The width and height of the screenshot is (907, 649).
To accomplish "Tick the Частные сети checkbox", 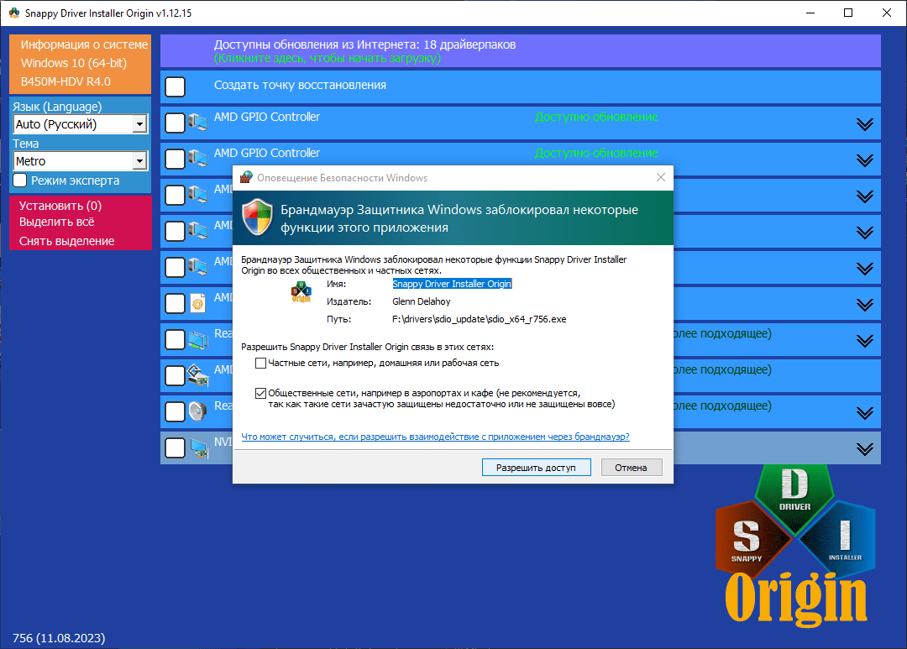I will coord(261,364).
